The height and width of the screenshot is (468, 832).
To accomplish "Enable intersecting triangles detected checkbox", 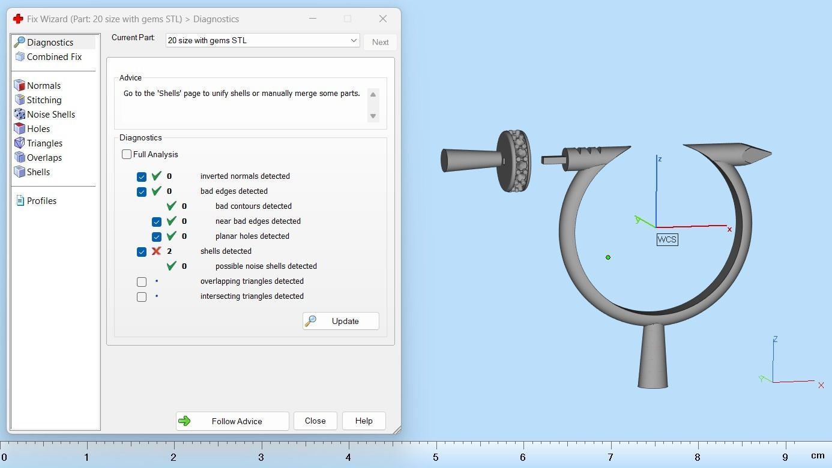I will tap(142, 296).
